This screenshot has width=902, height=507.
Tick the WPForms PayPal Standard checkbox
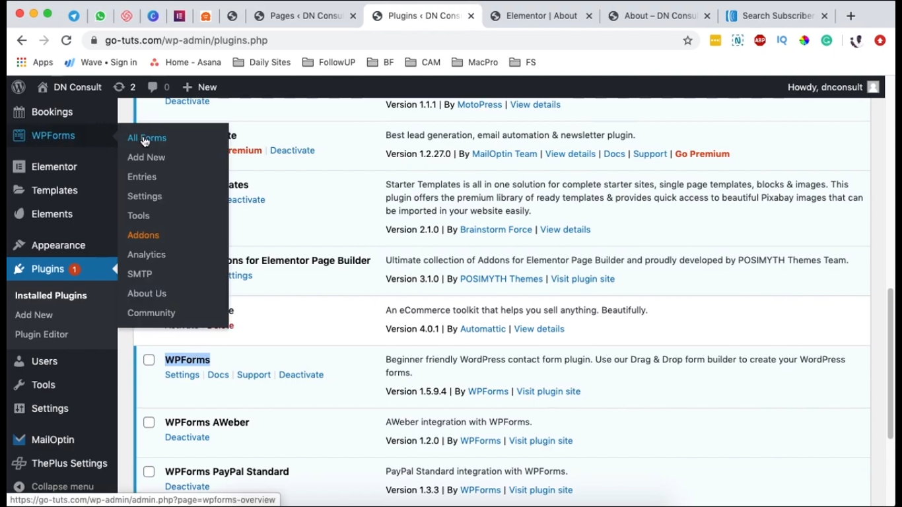click(x=149, y=472)
